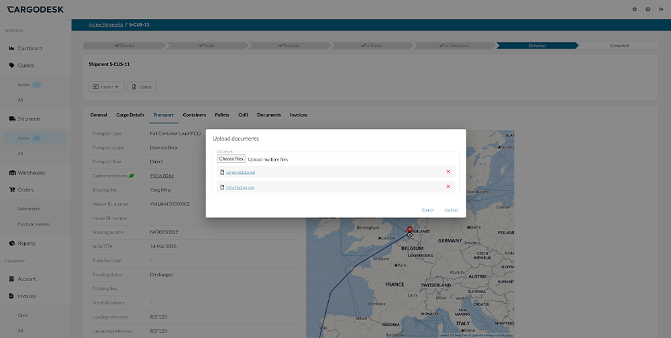Open Purchase invoices in the sidebar
The height and width of the screenshot is (338, 671).
[x=34, y=224]
